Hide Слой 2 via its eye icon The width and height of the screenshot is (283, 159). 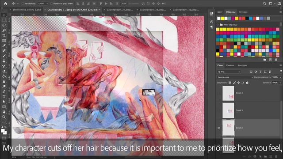[x=219, y=128]
